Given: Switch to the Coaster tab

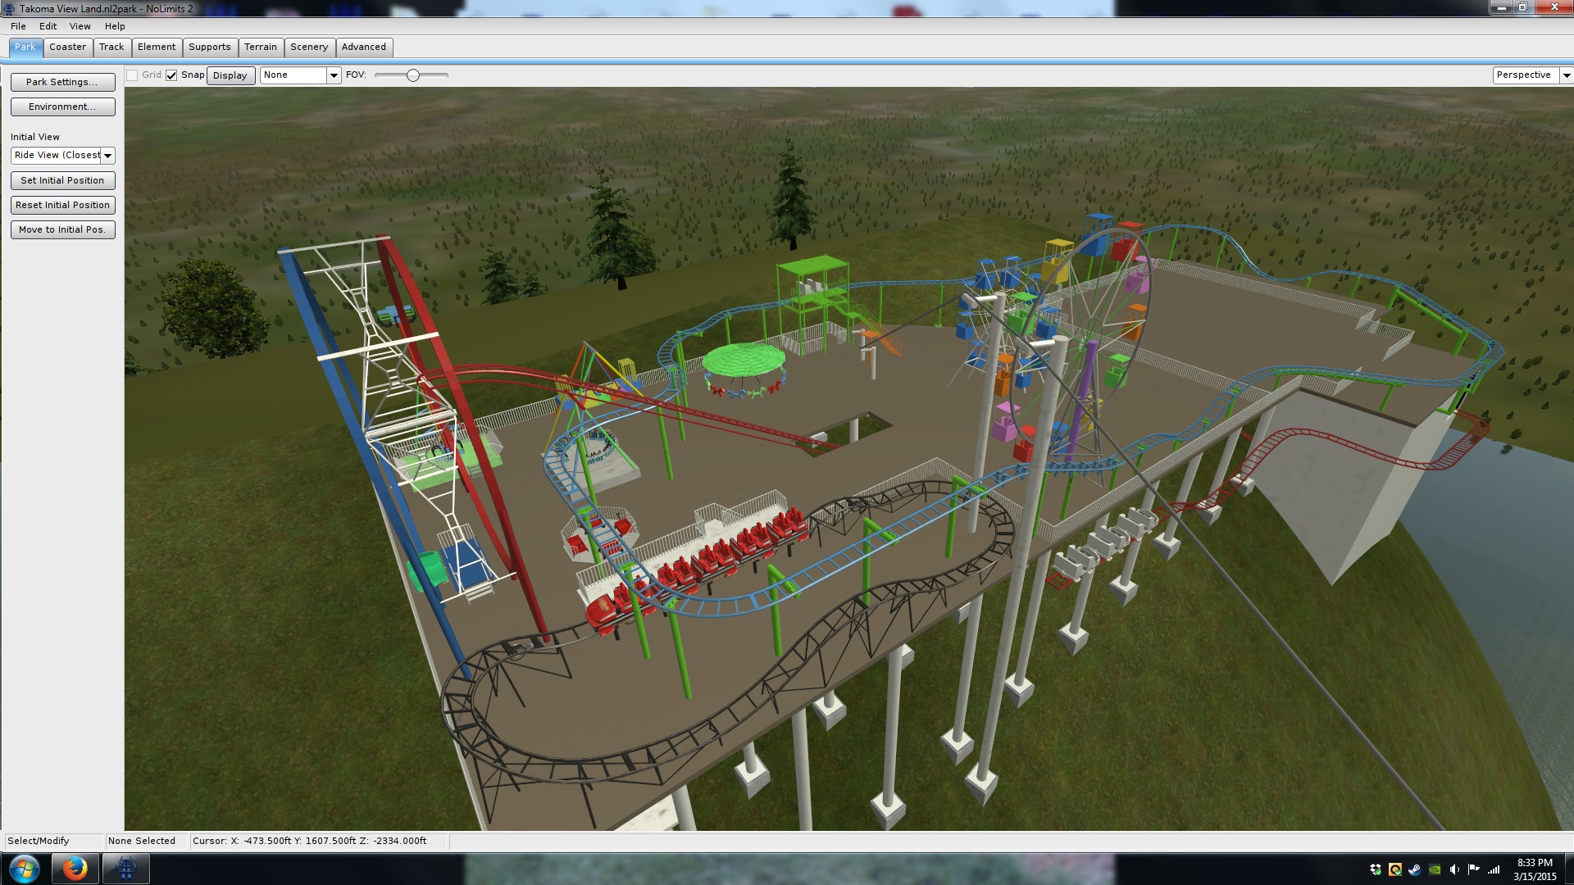Looking at the screenshot, I should [x=67, y=47].
